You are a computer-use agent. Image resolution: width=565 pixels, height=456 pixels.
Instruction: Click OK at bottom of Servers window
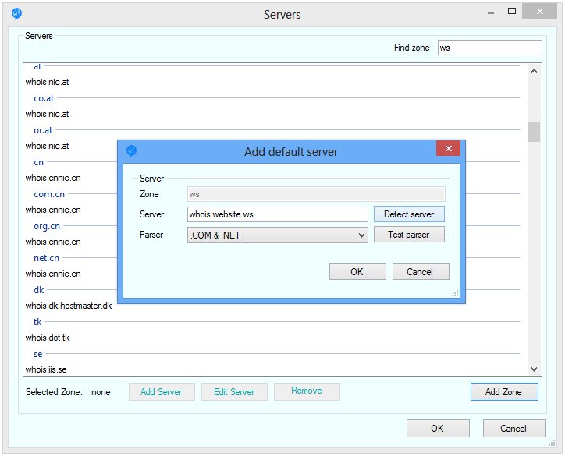[x=438, y=428]
